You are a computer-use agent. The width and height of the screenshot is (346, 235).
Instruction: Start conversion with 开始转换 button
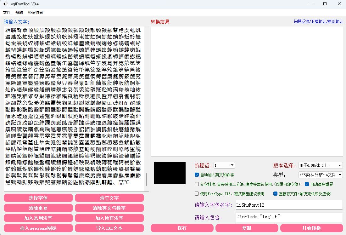[311, 228]
